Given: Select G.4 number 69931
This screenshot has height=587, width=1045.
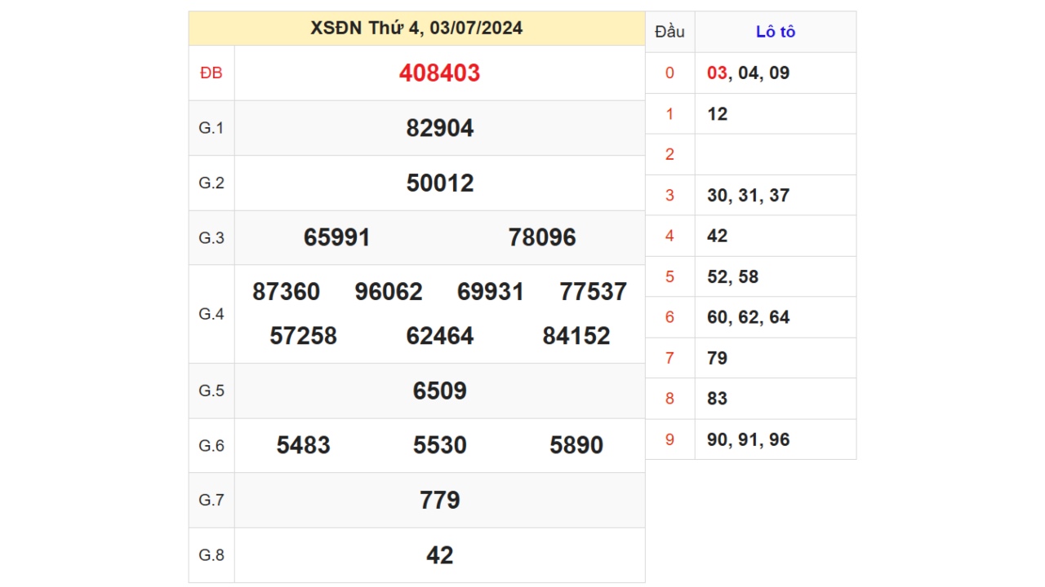Looking at the screenshot, I should (491, 292).
